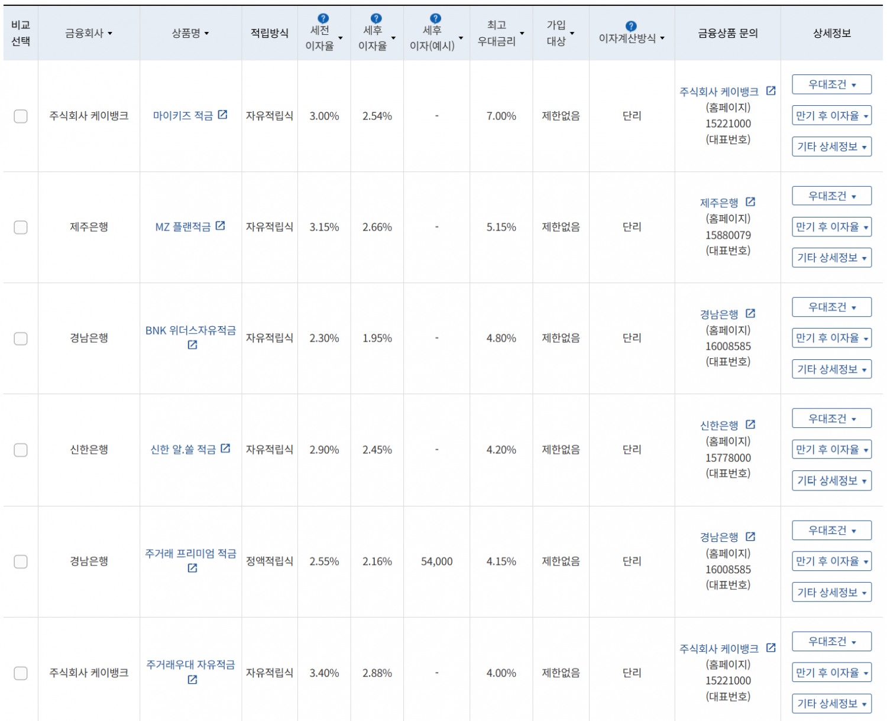Click homepage icon beside 케이뱅크 inquiry in 마이키즈 row
The image size is (887, 721).
771,91
